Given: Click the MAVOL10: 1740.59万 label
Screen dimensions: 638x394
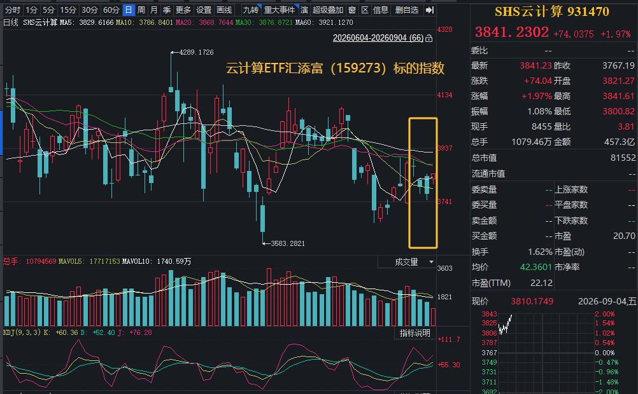Looking at the screenshot, I should point(157,261).
